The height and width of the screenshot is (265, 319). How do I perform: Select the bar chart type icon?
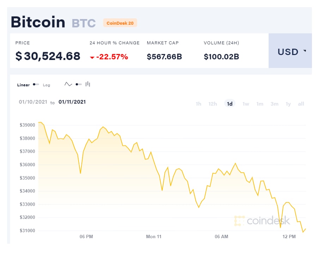(x=87, y=84)
